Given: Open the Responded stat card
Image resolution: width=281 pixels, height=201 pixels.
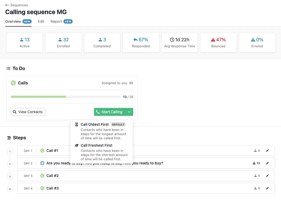Looking at the screenshot, I should pos(141,42).
